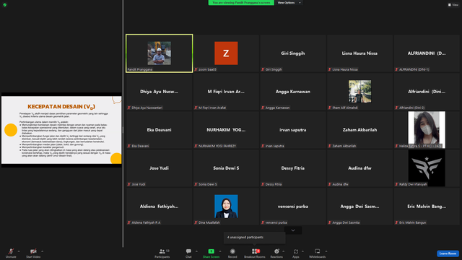Screen dimensions: 462x260
Task: Click muted mic icon beside 'Dina Muallafah' label
Action: pos(196,222)
